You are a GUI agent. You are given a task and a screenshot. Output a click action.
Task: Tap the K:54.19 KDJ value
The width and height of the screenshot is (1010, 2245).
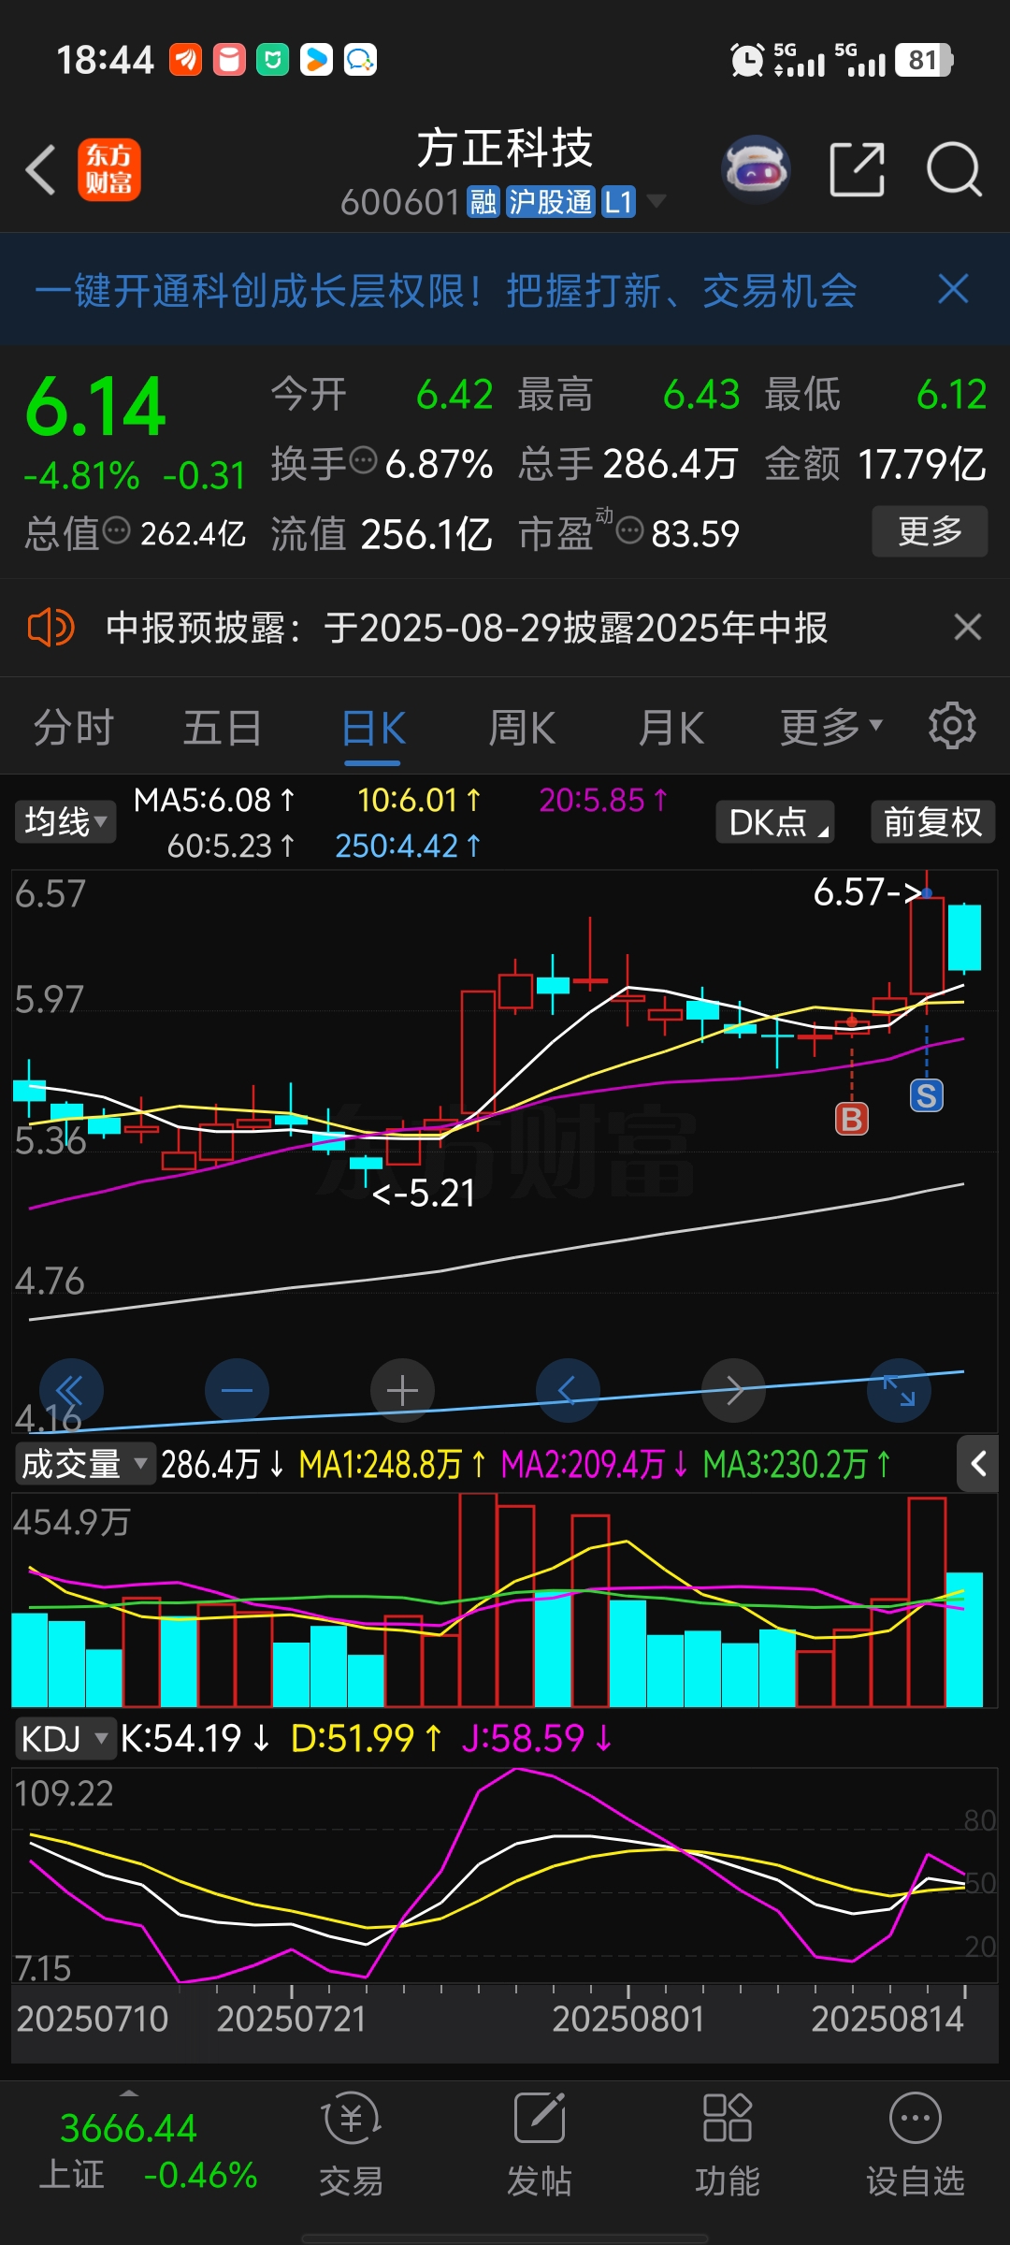(x=195, y=1739)
